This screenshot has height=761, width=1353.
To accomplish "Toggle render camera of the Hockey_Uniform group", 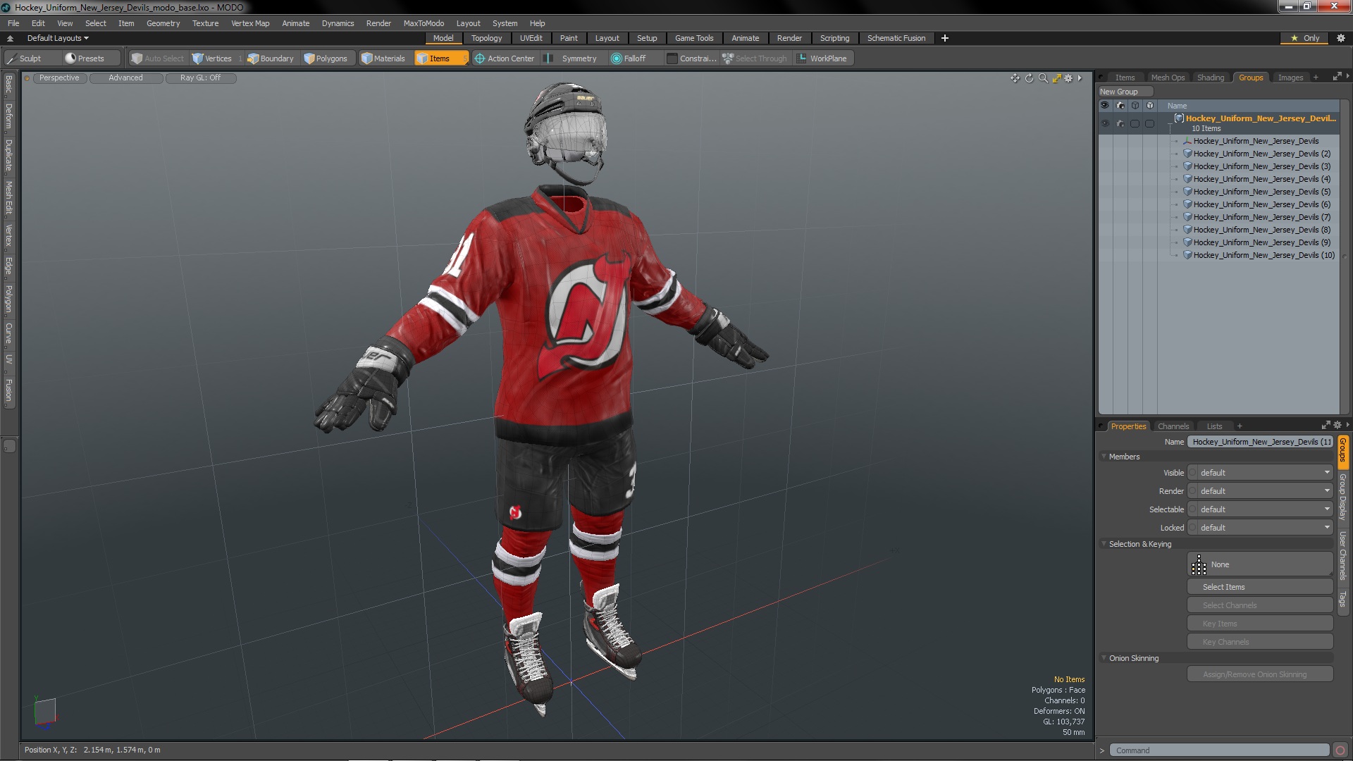I will click(x=1120, y=123).
